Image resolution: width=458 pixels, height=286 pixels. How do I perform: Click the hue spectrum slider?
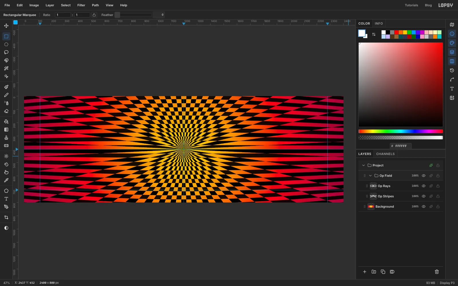point(401,131)
